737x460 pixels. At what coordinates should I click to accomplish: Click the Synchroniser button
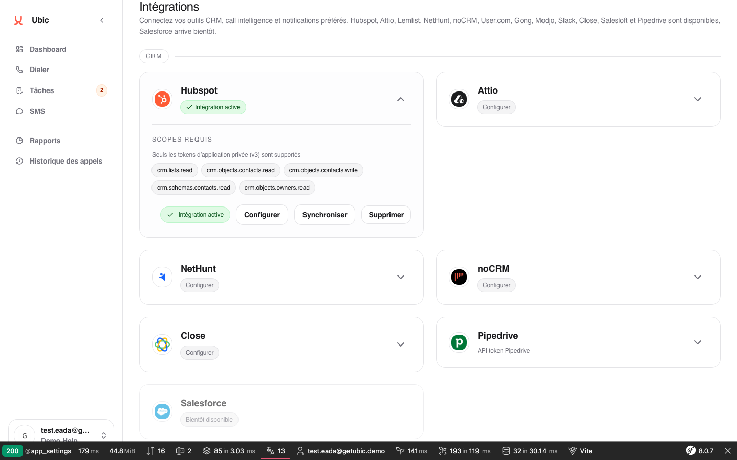click(x=324, y=215)
